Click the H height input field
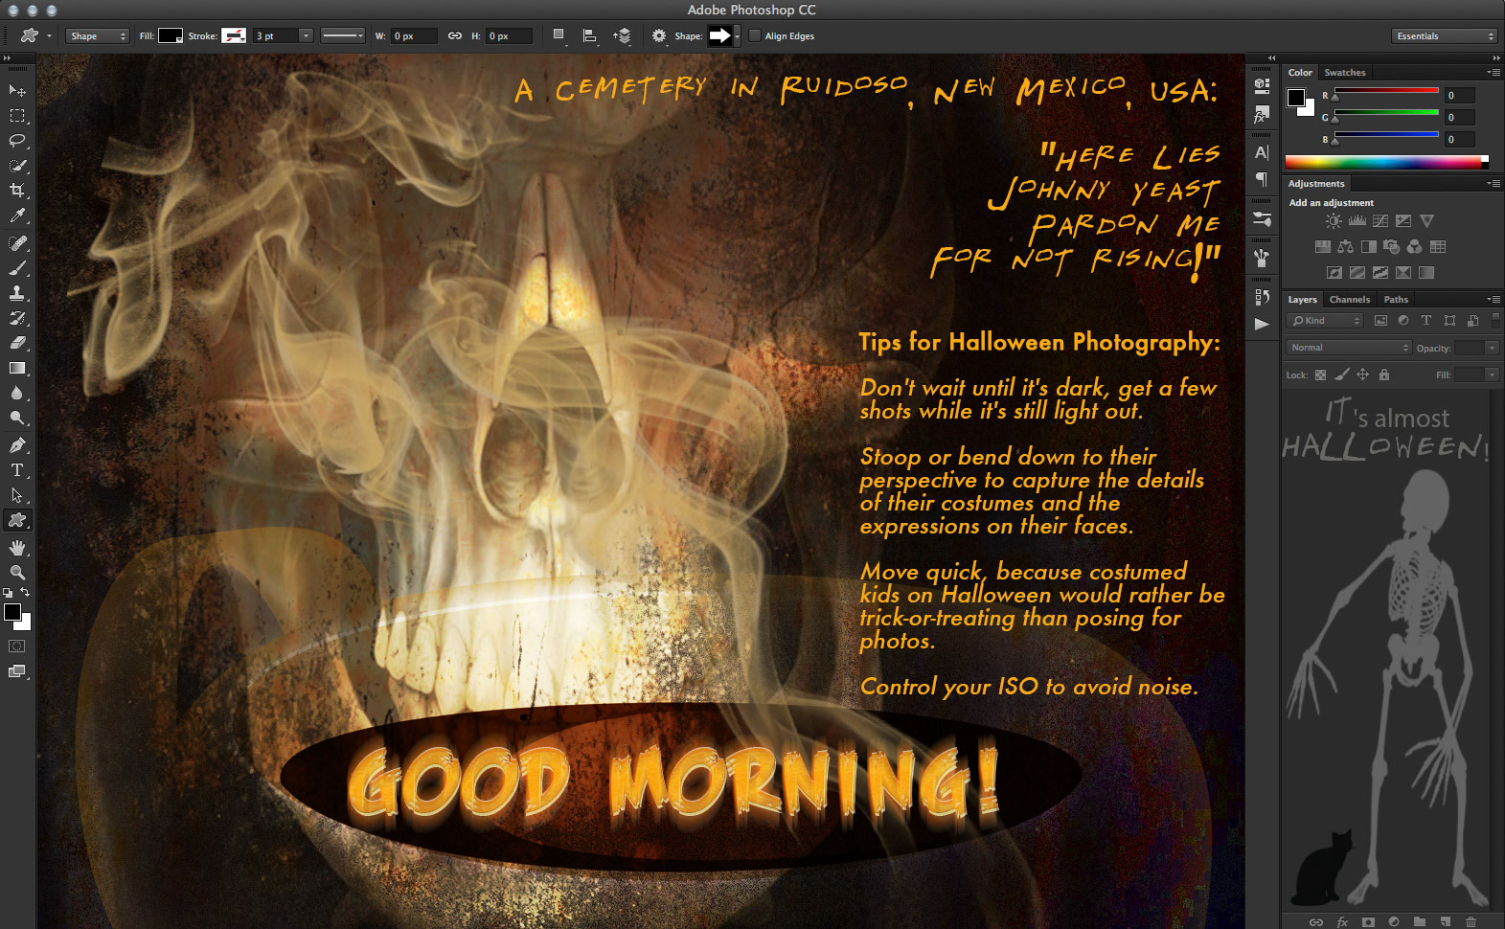The width and height of the screenshot is (1505, 929). (x=510, y=36)
